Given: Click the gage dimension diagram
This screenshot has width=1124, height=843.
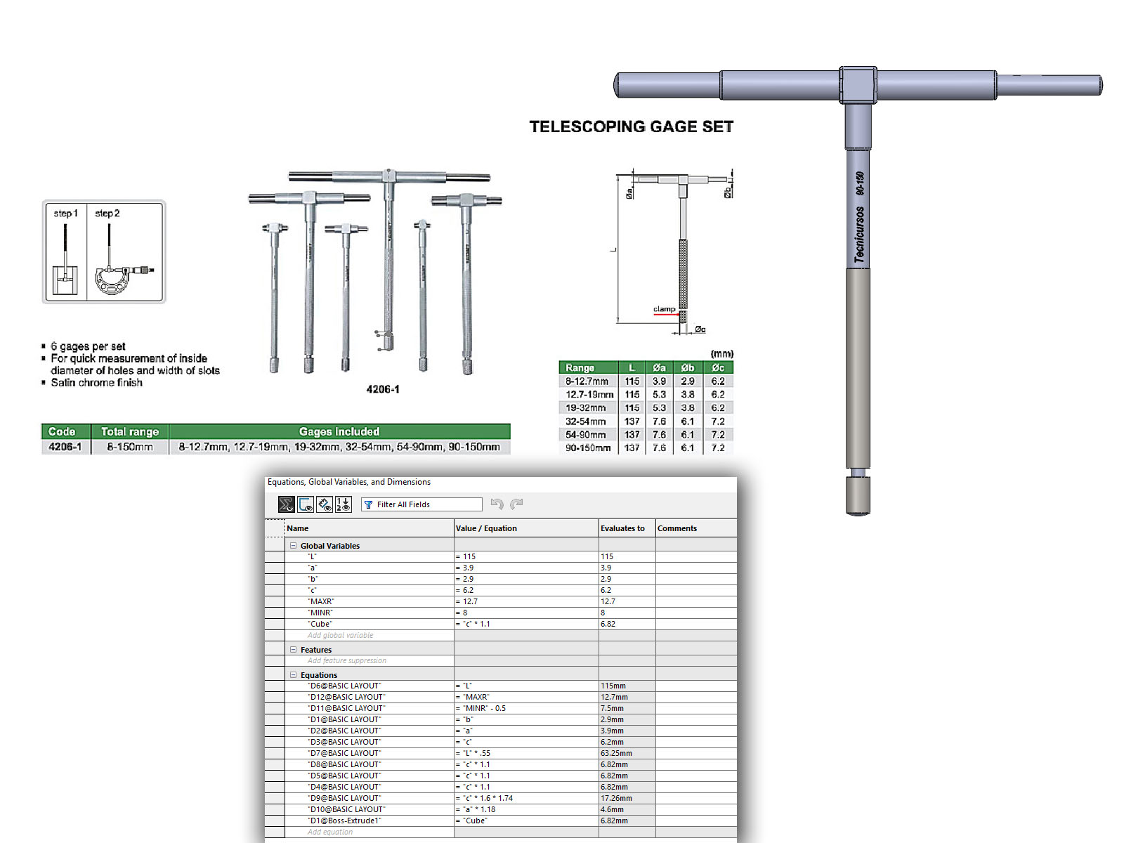Looking at the screenshot, I should pyautogui.click(x=671, y=251).
